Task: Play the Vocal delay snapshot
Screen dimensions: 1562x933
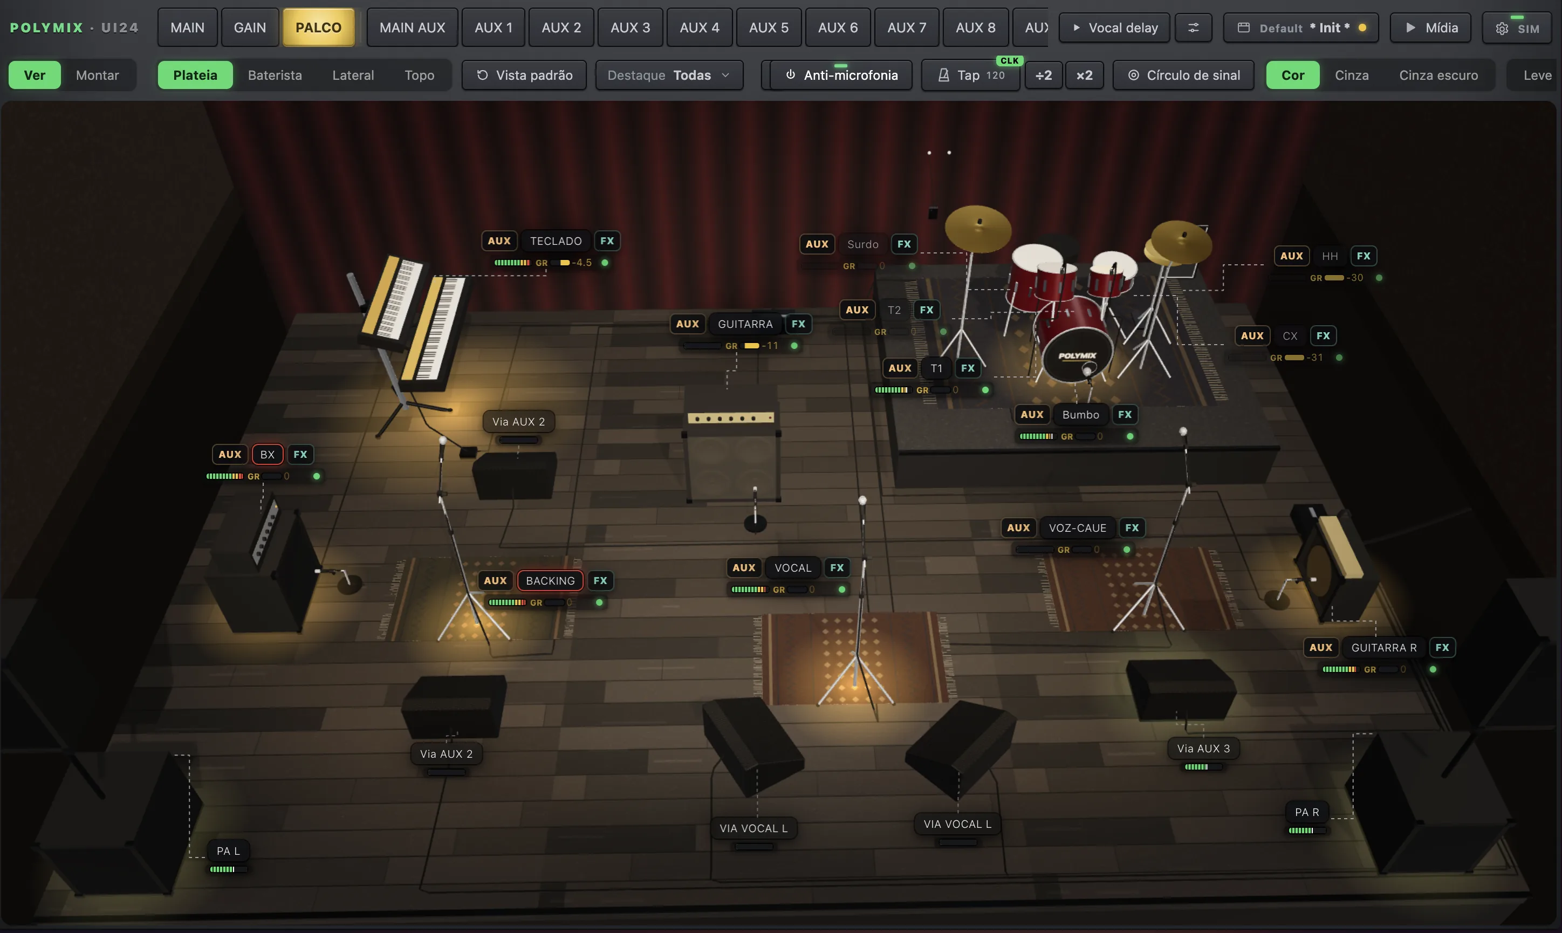Action: pyautogui.click(x=1114, y=28)
